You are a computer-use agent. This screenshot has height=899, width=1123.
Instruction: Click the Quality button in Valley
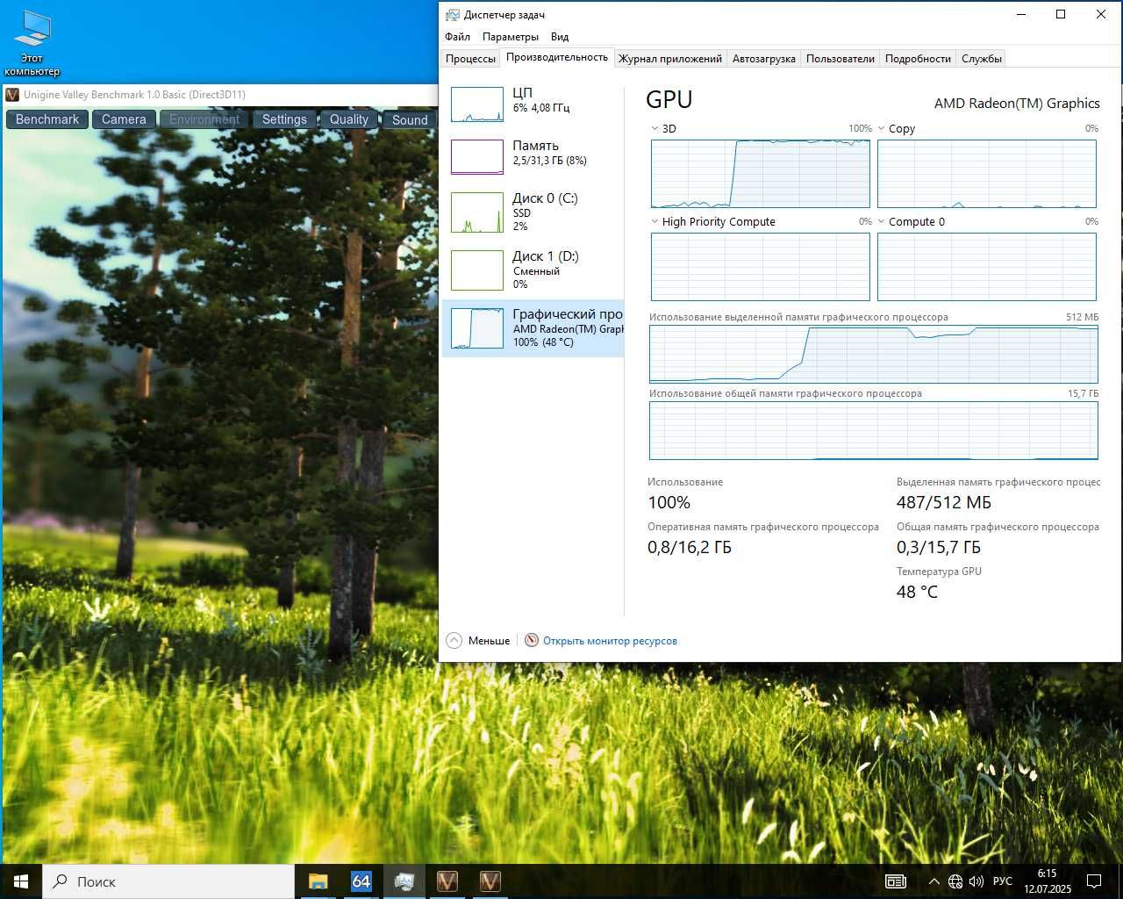point(349,119)
